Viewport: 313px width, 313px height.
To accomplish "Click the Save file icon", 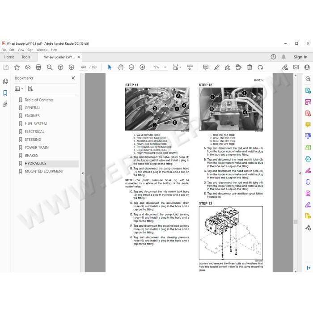I will pyautogui.click(x=6, y=67).
